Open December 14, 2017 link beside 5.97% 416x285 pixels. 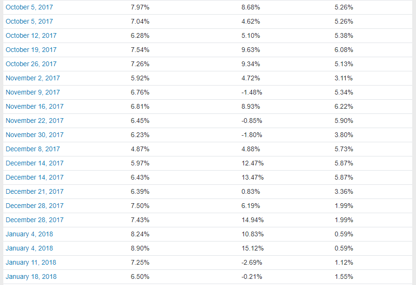click(x=35, y=163)
